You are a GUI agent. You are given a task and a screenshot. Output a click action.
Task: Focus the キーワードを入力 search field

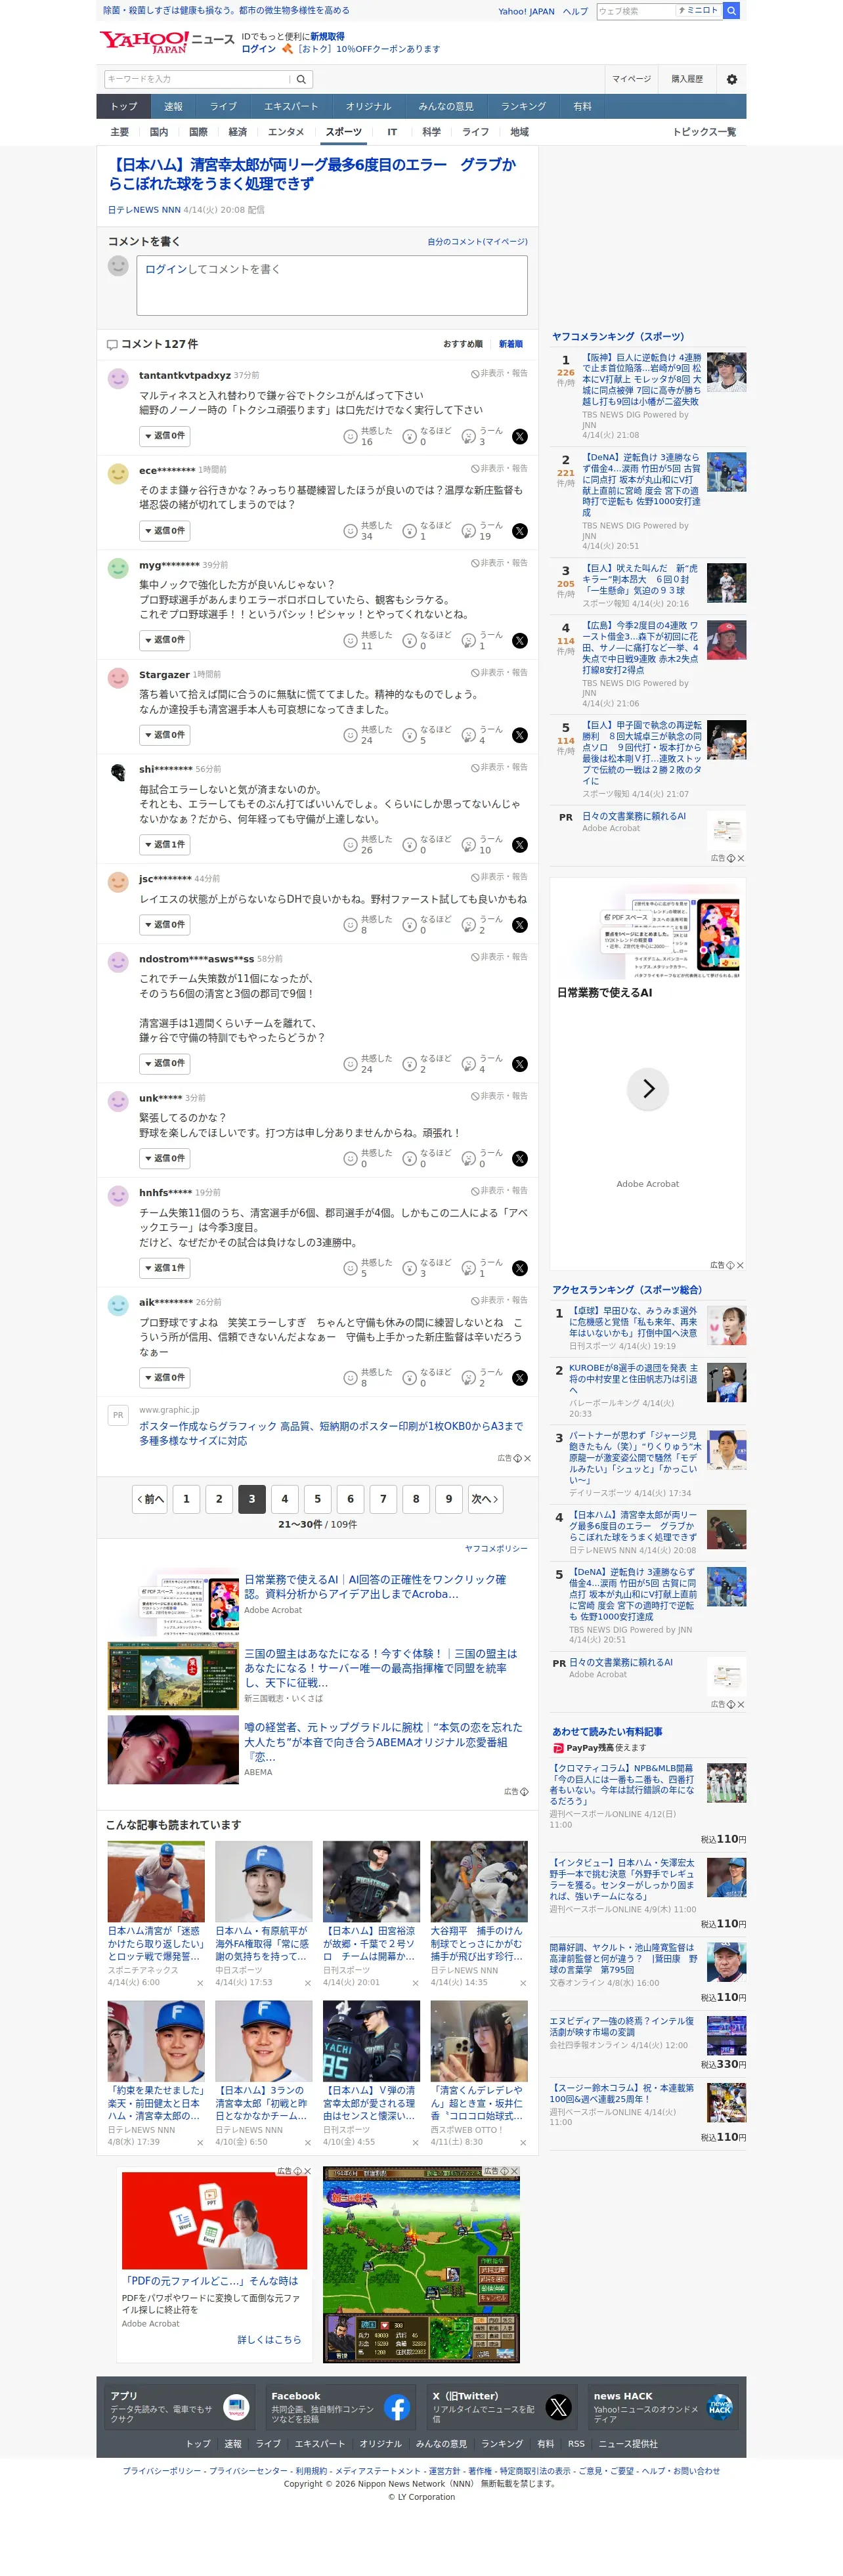(198, 79)
